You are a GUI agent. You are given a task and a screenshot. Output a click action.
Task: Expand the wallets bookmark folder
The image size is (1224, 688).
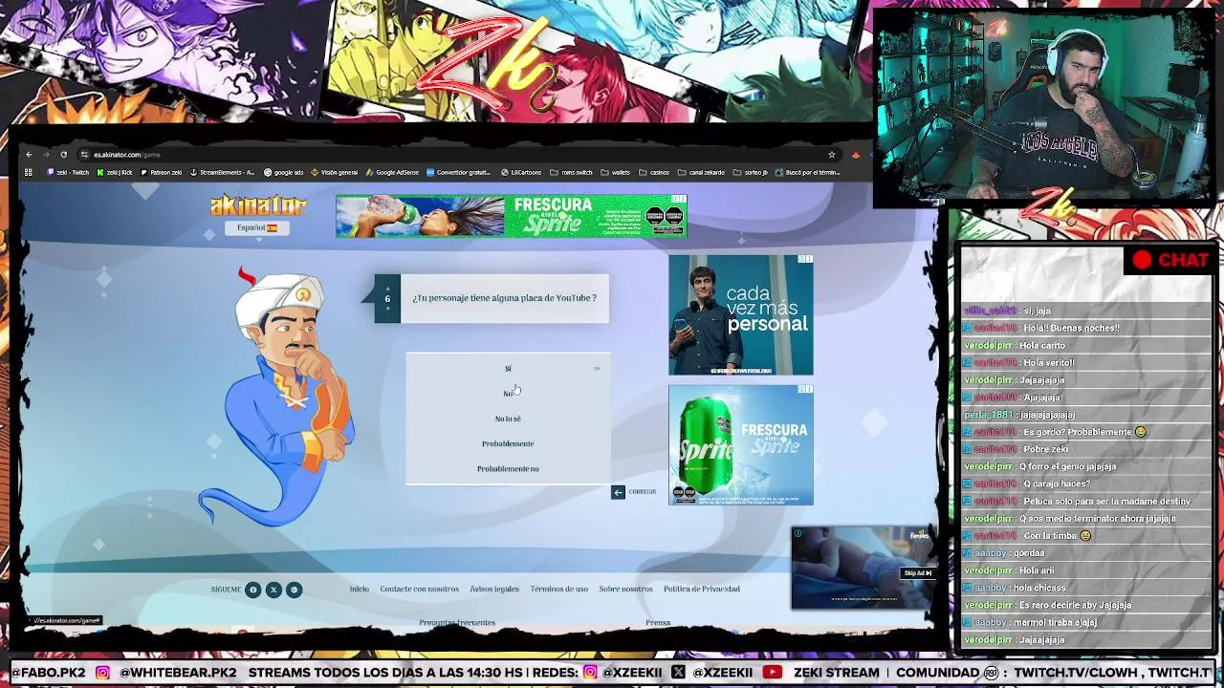615,173
